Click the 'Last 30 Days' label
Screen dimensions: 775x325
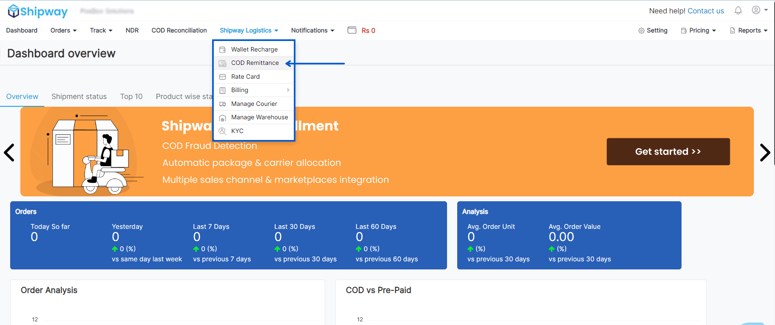[x=295, y=227]
